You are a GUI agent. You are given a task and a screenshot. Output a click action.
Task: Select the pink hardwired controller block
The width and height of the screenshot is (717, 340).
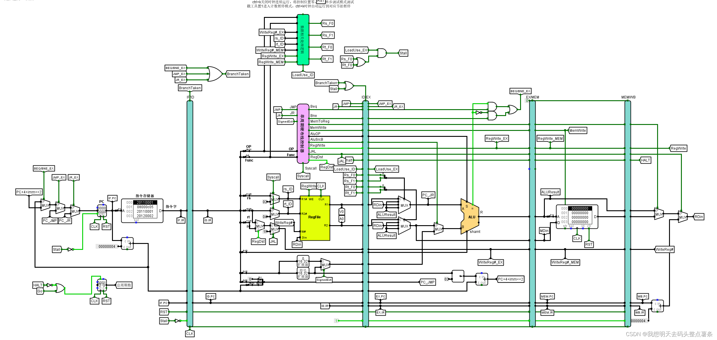pos(303,134)
